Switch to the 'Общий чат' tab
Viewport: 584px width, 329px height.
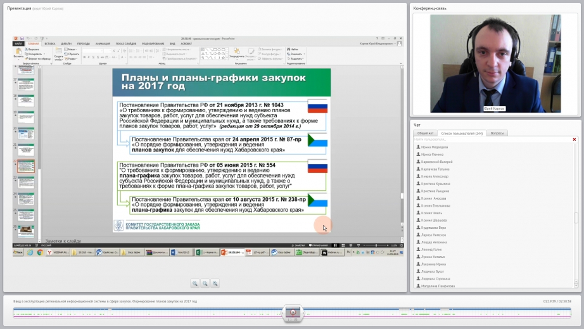(425, 133)
